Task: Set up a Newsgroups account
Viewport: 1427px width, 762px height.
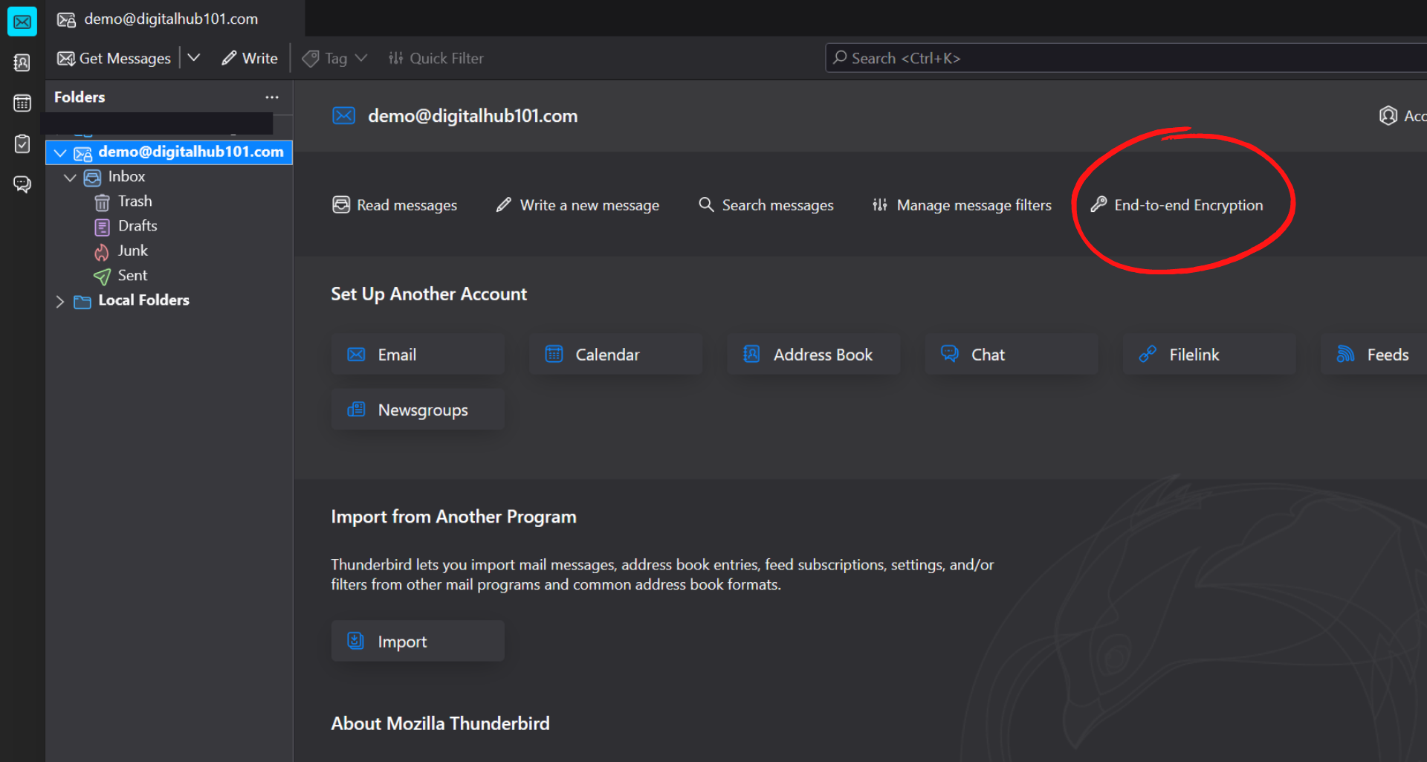Action: [x=418, y=410]
